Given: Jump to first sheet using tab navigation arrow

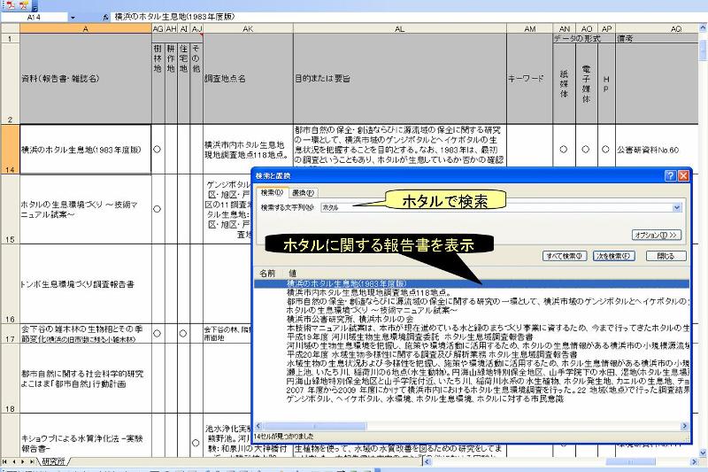Looking at the screenshot, I should (x=4, y=461).
